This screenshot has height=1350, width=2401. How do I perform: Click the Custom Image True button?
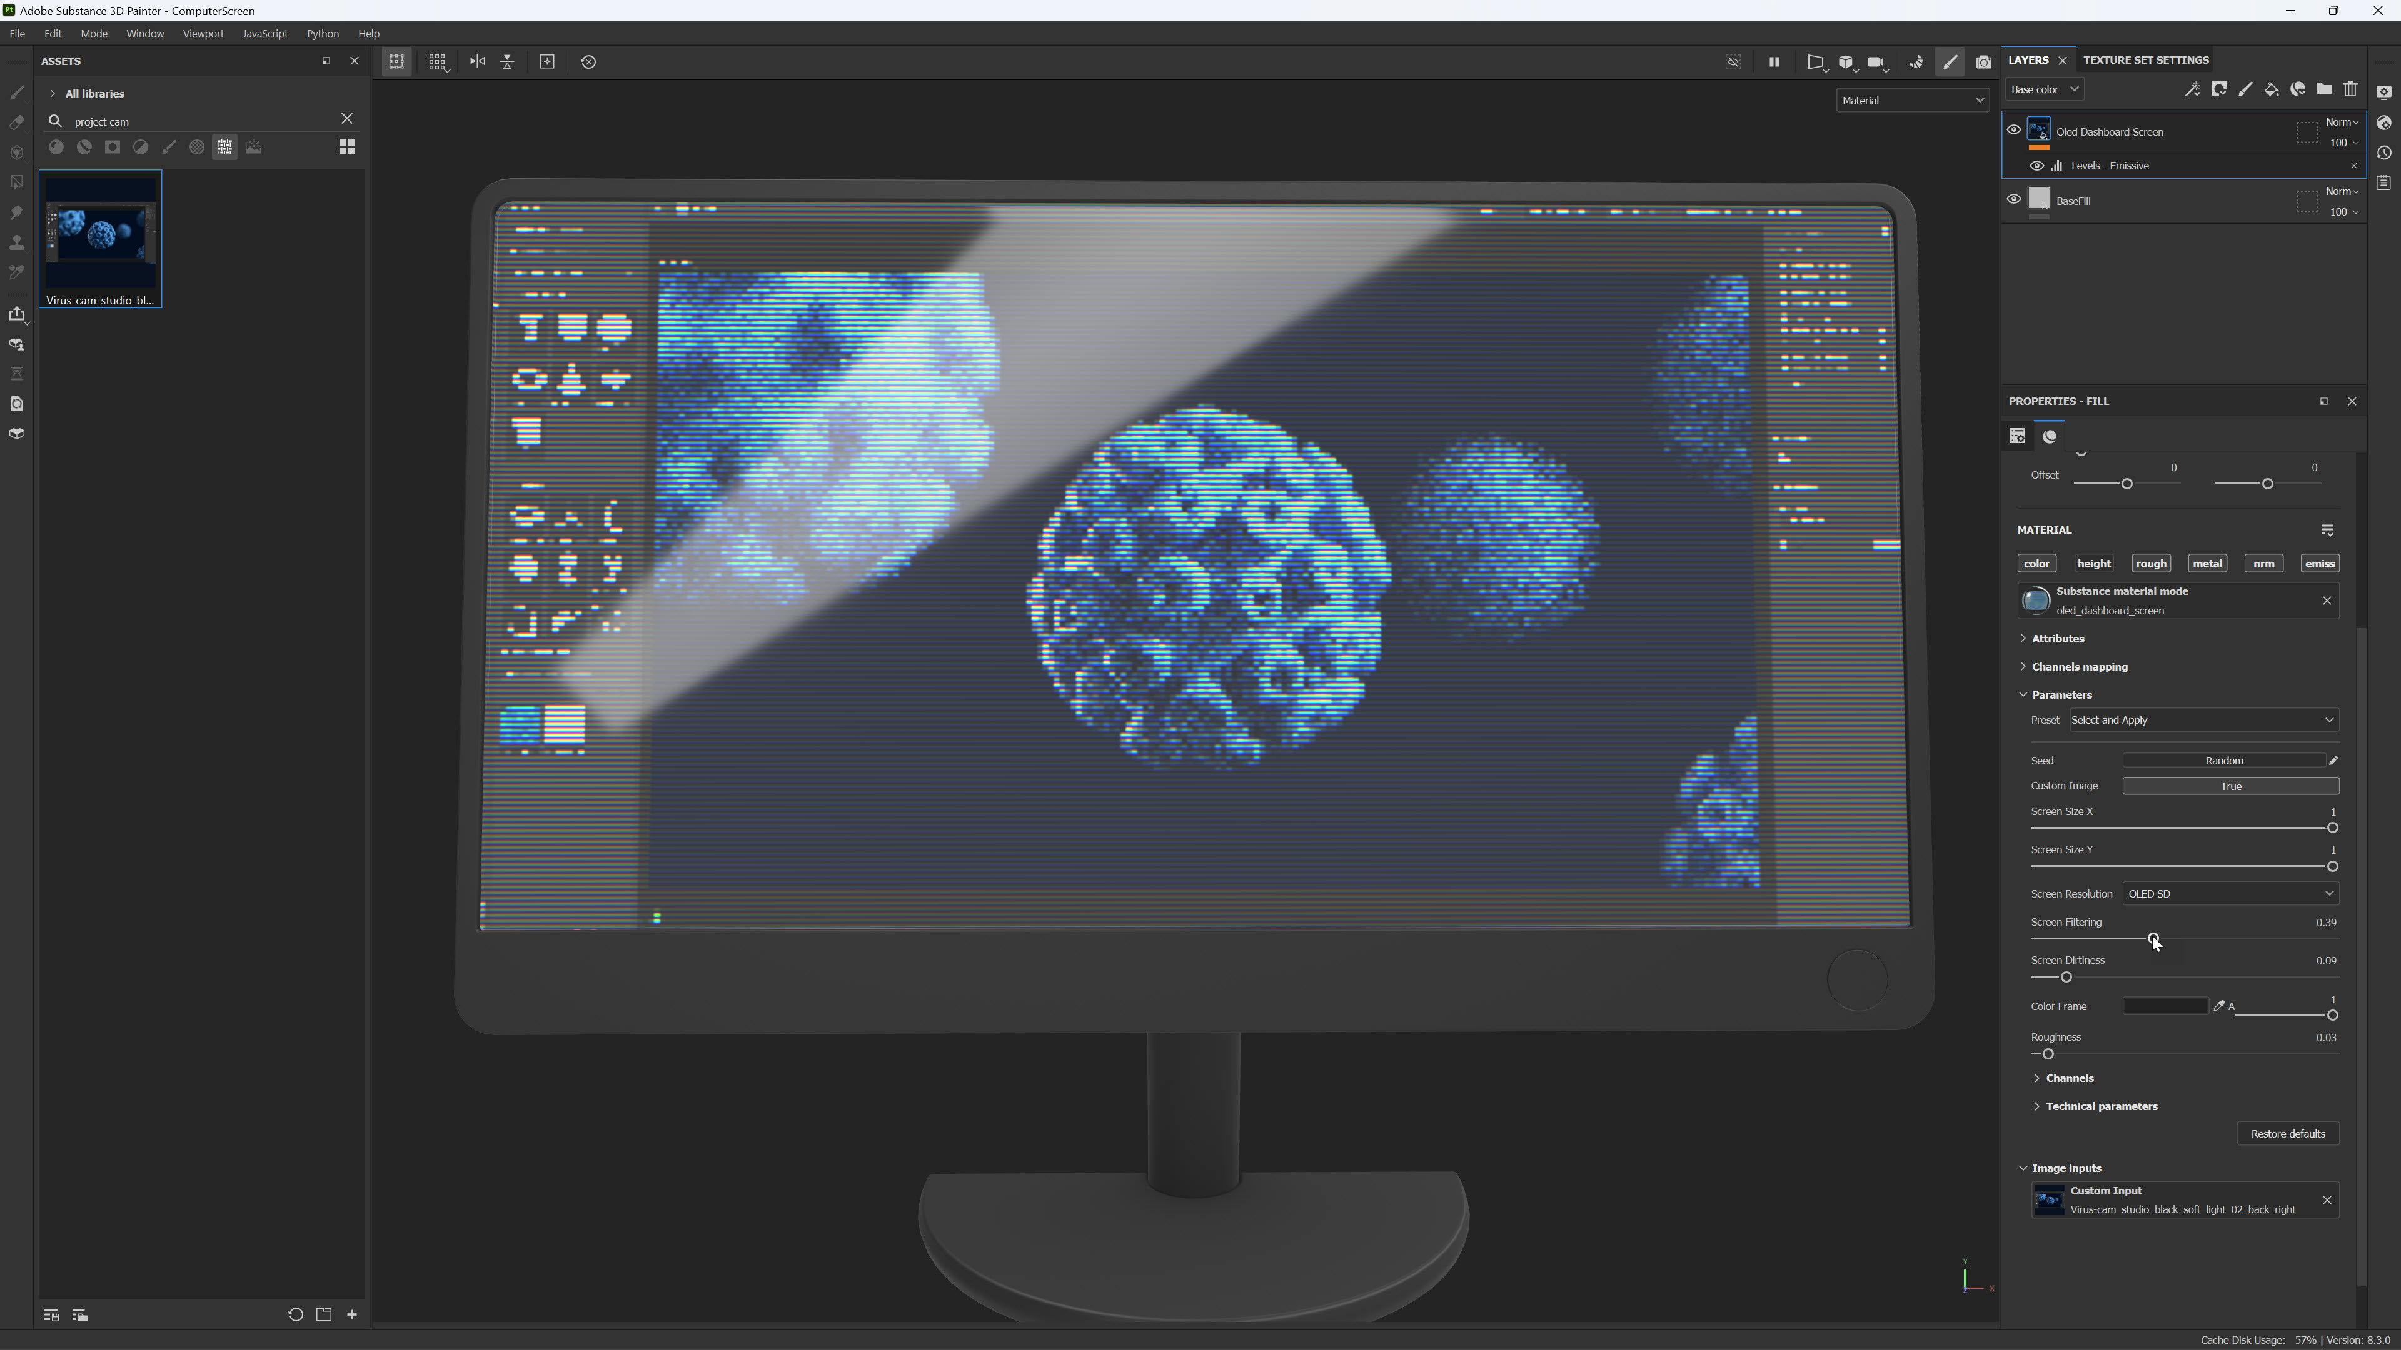click(2230, 786)
